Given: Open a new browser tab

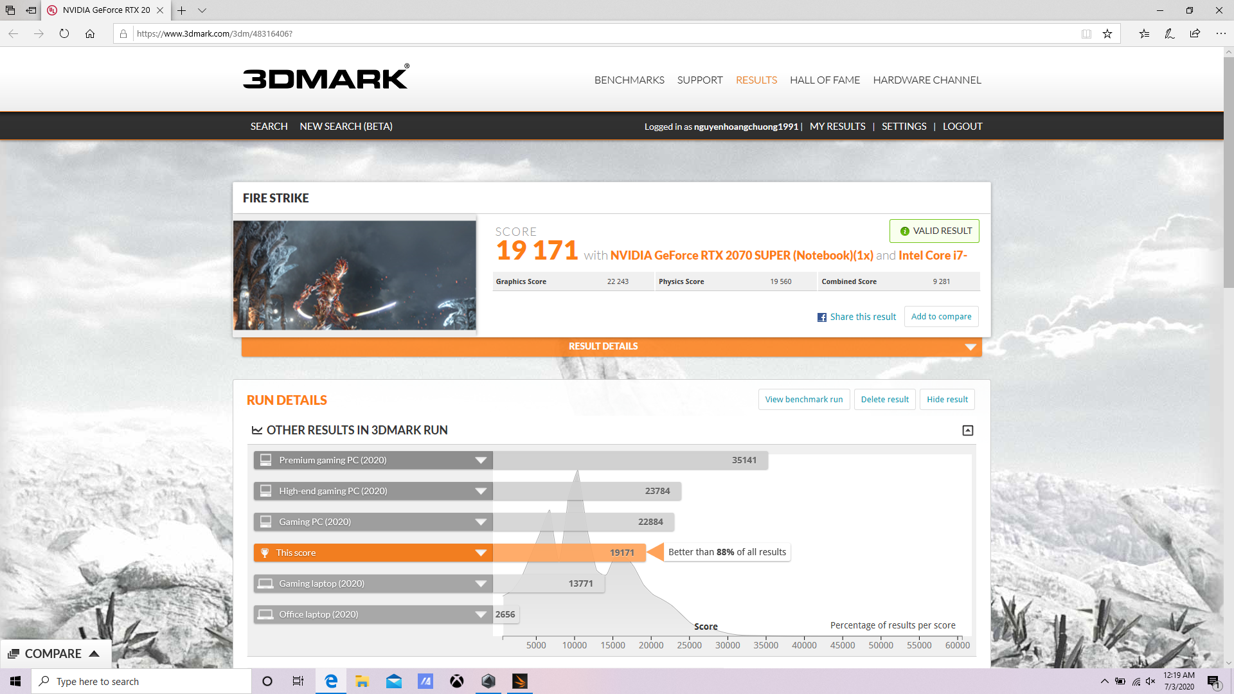Looking at the screenshot, I should pos(182,10).
